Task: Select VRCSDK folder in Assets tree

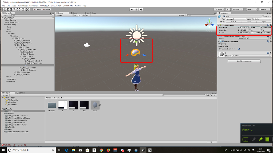Action: coord(11,127)
